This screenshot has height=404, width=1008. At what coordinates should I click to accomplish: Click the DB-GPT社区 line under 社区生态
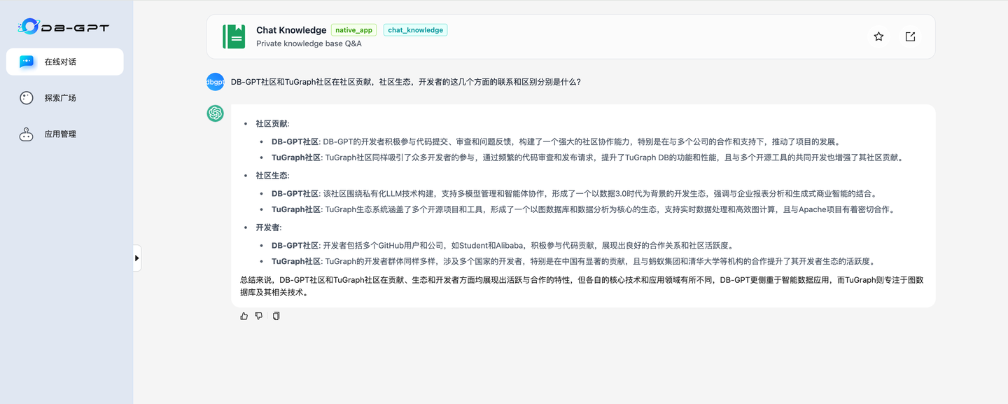pyautogui.click(x=575, y=193)
